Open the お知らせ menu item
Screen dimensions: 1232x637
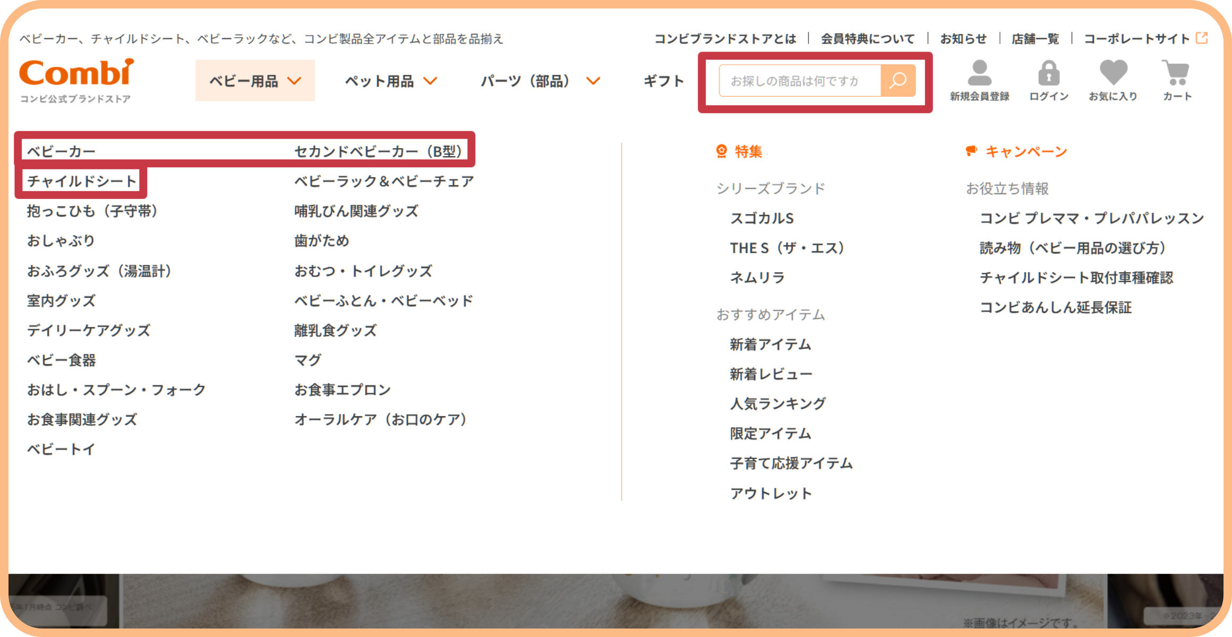[x=964, y=38]
